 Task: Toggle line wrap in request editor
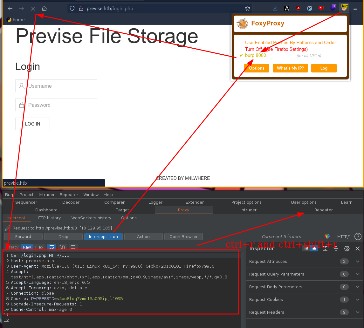(52, 247)
